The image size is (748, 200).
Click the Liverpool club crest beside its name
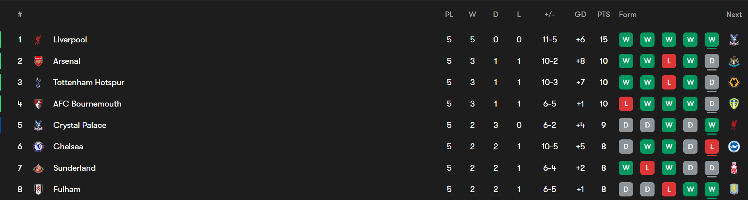[38, 40]
